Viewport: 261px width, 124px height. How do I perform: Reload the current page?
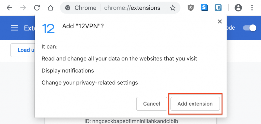click(x=37, y=8)
